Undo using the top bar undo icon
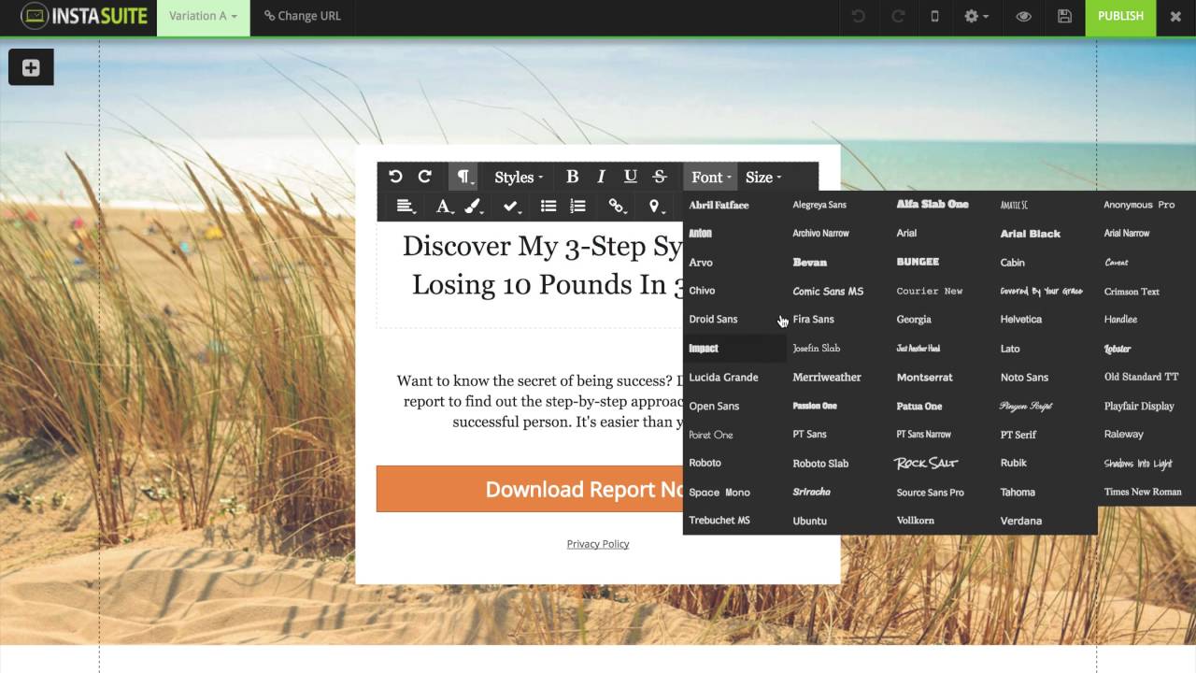The width and height of the screenshot is (1196, 673). click(859, 16)
